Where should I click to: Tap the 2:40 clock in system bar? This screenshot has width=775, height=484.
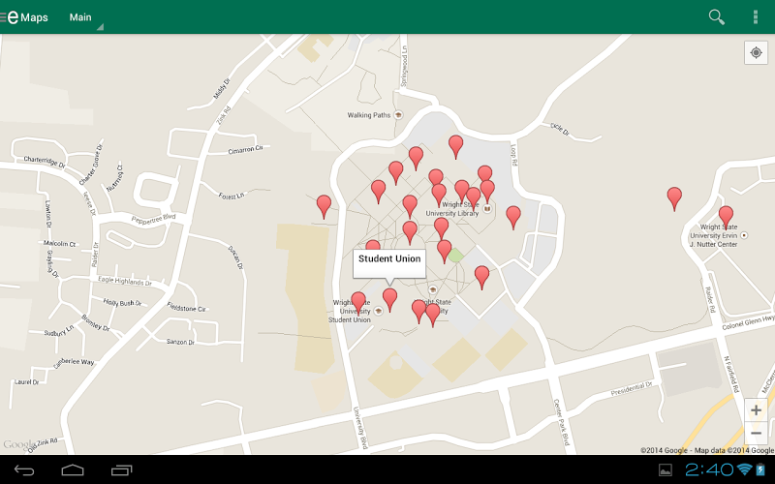(709, 469)
